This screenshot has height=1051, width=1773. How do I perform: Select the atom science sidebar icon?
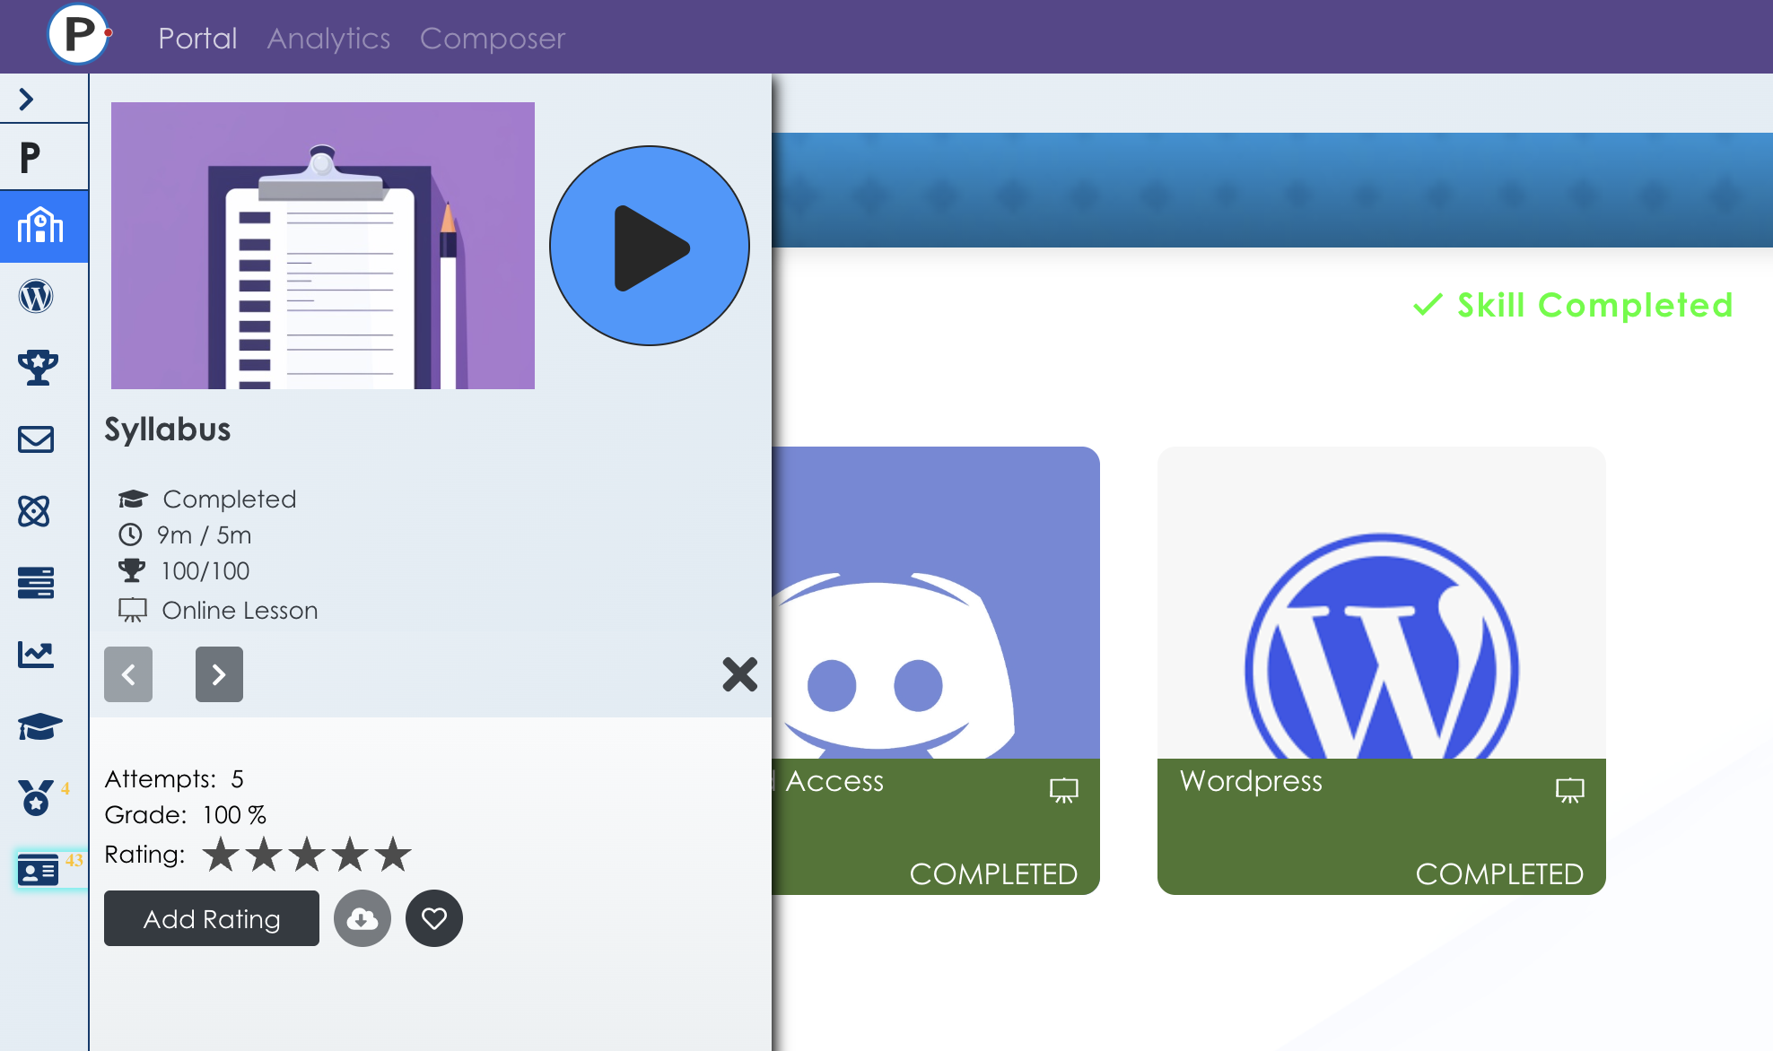35,511
